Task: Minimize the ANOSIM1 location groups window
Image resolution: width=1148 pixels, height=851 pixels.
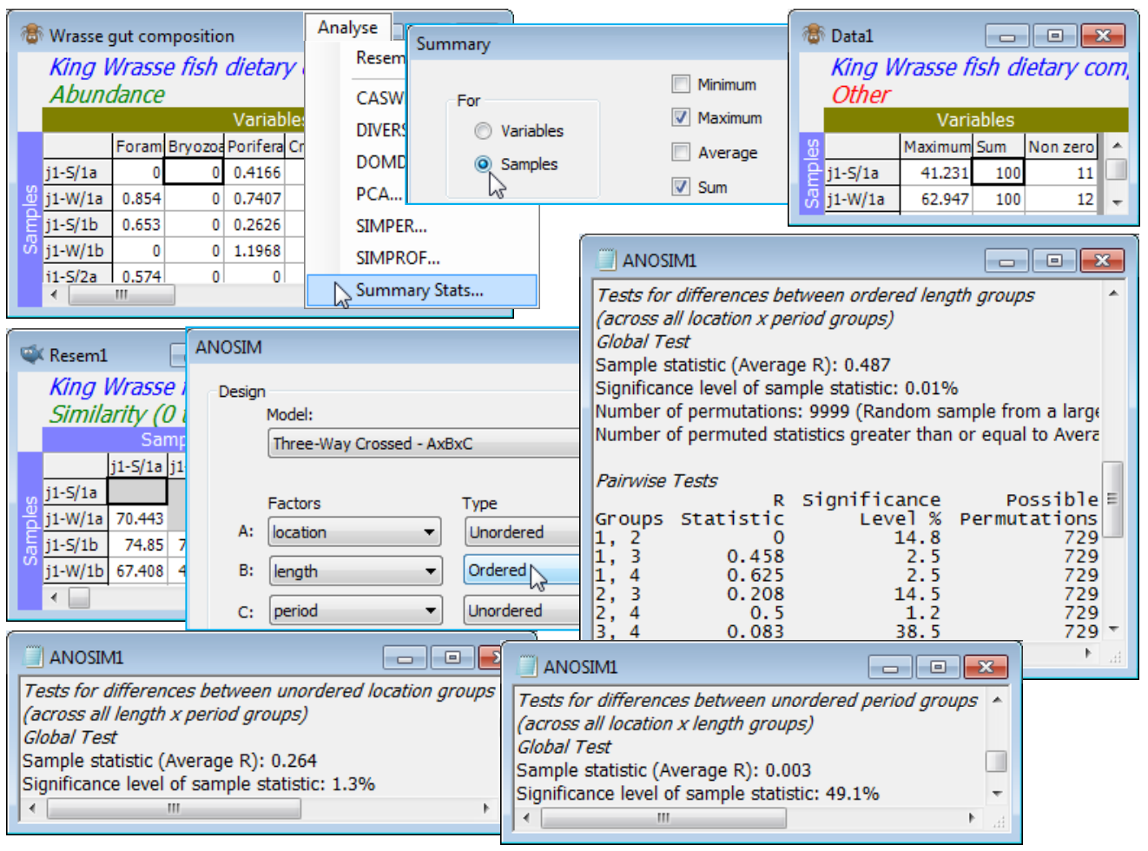Action: [405, 657]
